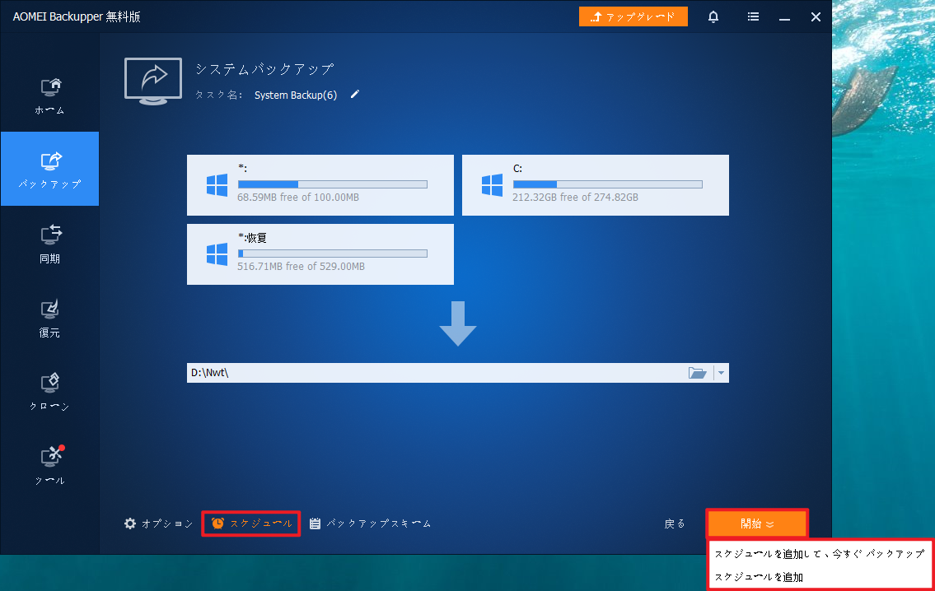The height and width of the screenshot is (591, 935).
Task: Click the 68.59MB free of 100.00MB text
Action: [298, 198]
